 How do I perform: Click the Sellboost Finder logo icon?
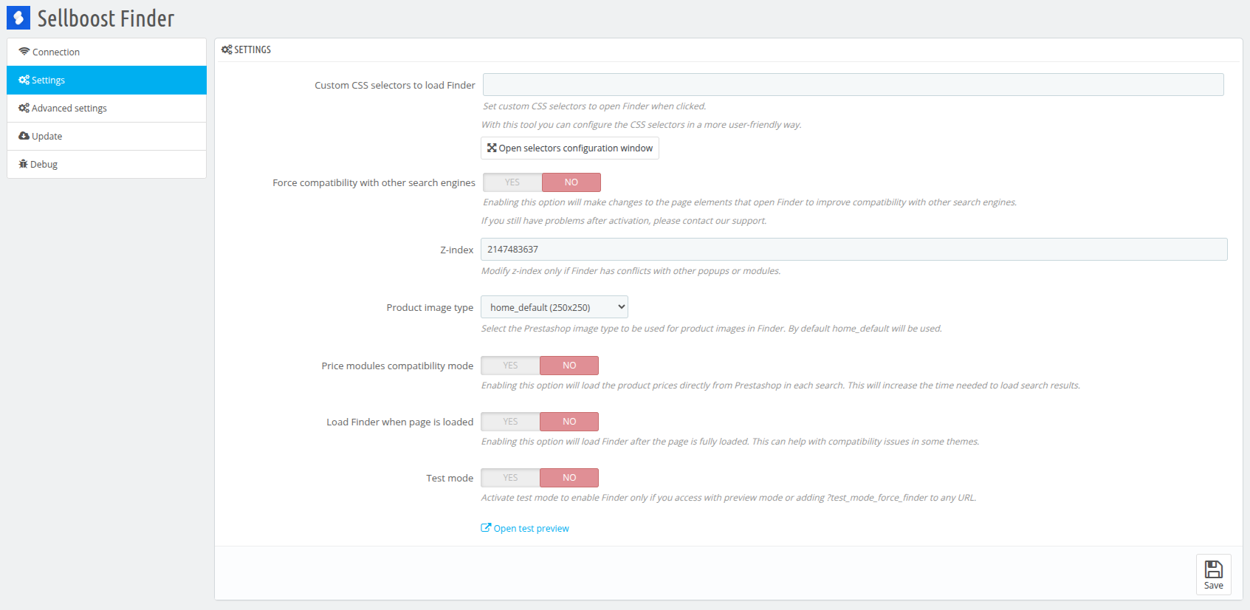coord(18,18)
